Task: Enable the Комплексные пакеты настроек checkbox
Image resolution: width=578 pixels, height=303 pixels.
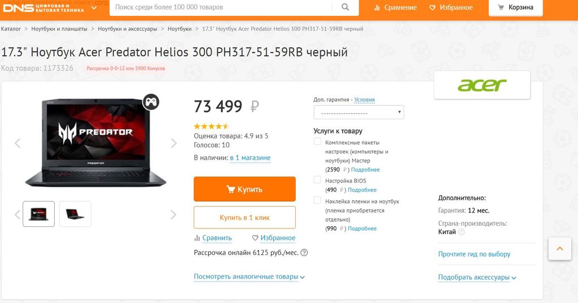Action: (318, 142)
